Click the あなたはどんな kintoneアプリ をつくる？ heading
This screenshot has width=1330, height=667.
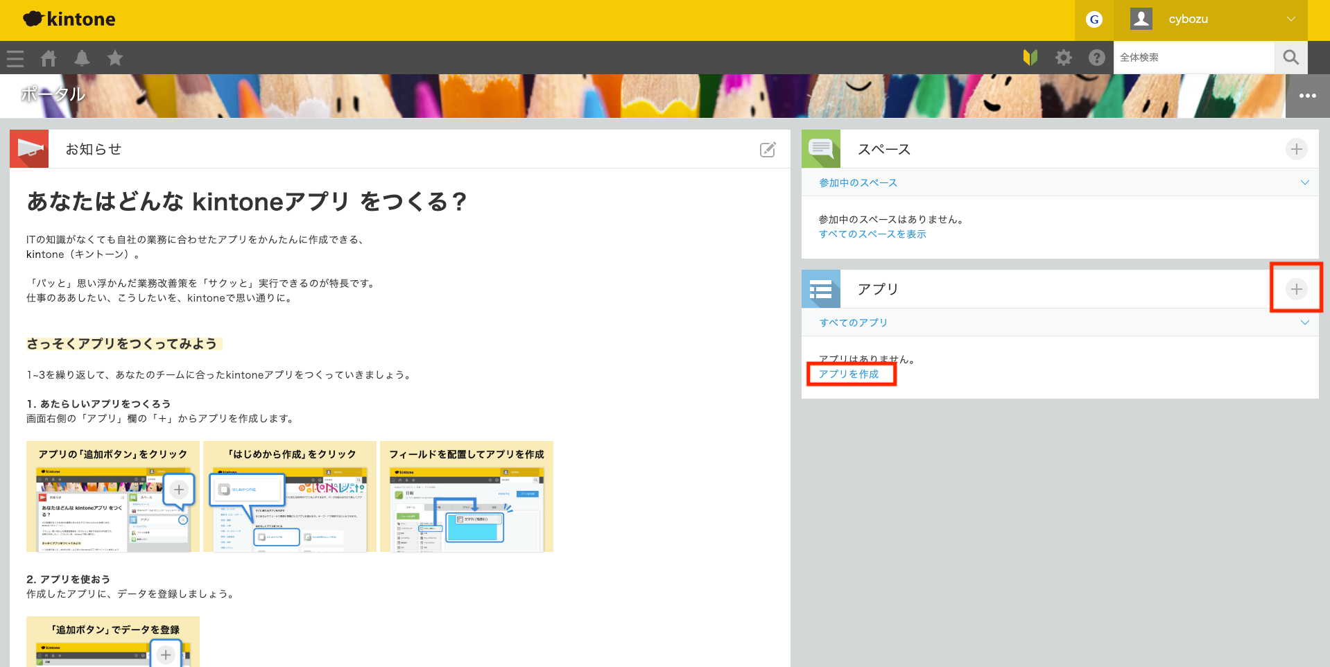247,202
